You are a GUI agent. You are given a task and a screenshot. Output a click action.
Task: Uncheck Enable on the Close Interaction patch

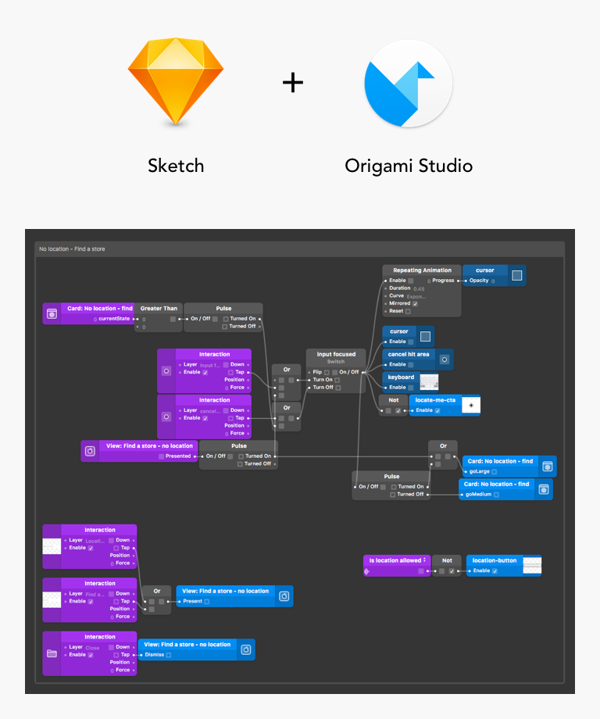tap(91, 655)
